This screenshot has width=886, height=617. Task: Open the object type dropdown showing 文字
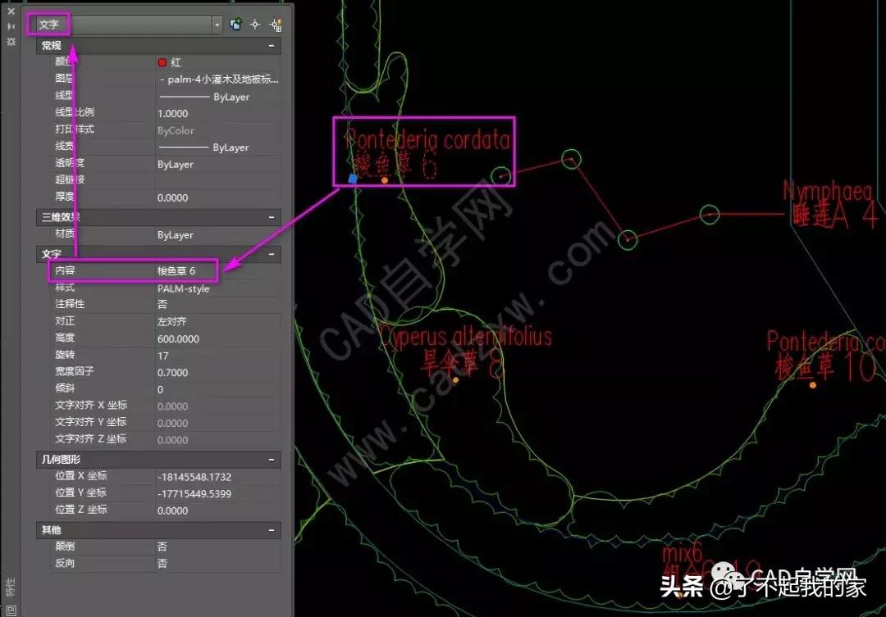216,24
